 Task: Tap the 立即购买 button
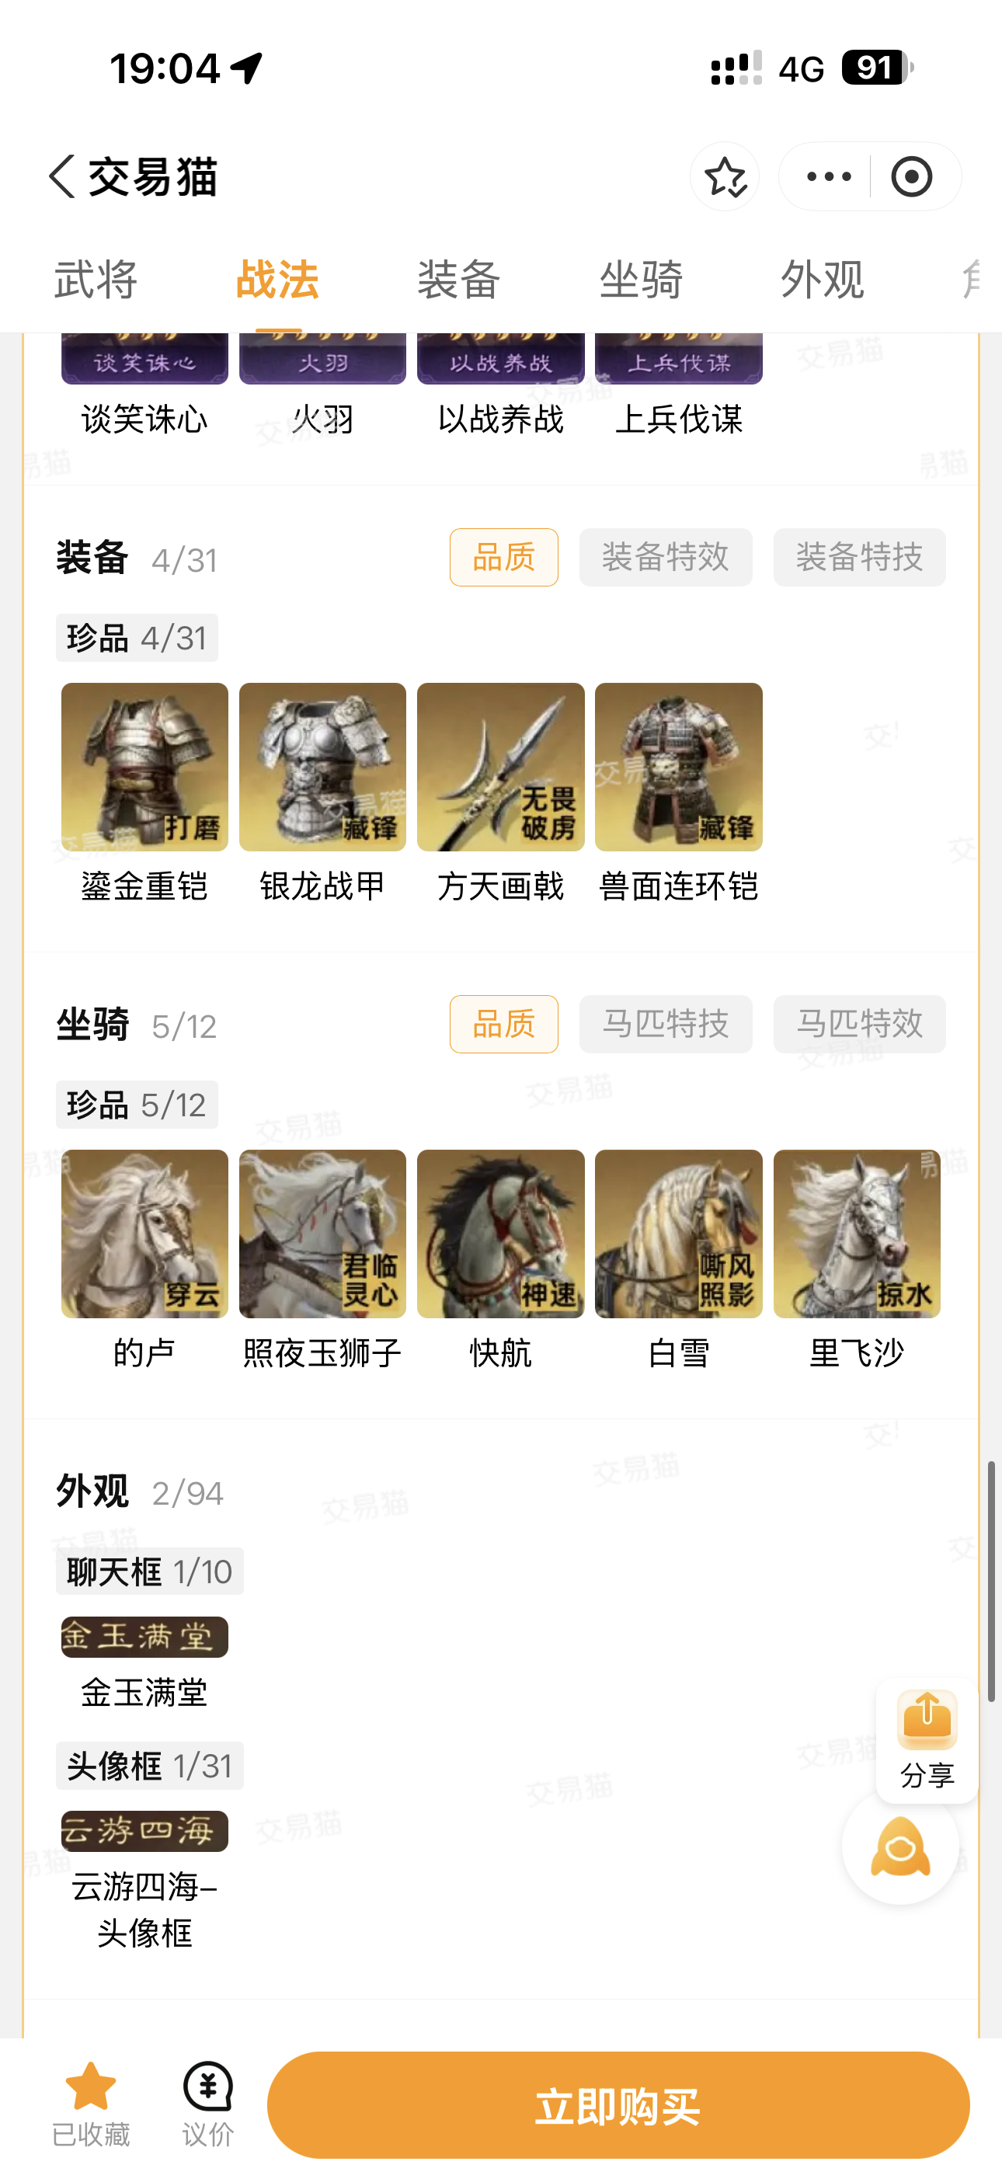pos(618,2105)
